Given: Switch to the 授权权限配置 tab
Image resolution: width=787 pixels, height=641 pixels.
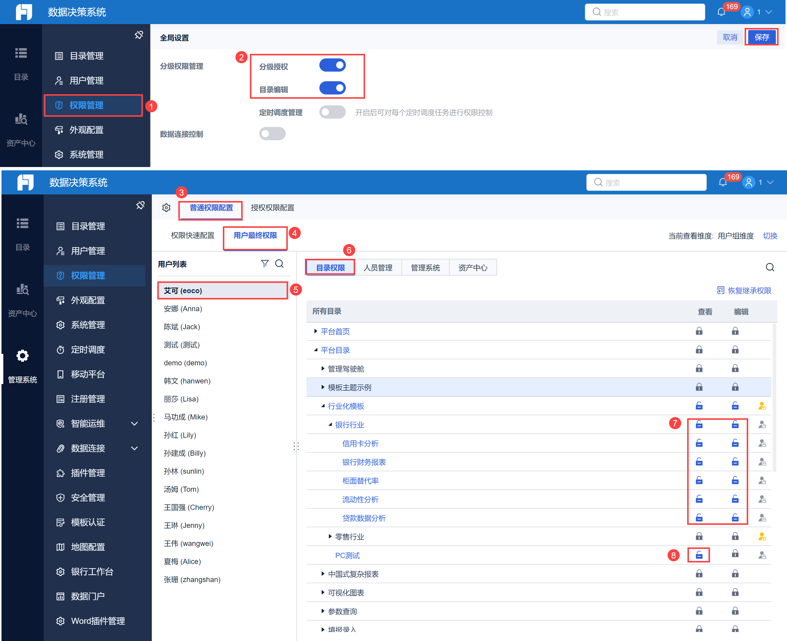Looking at the screenshot, I should click(x=272, y=208).
